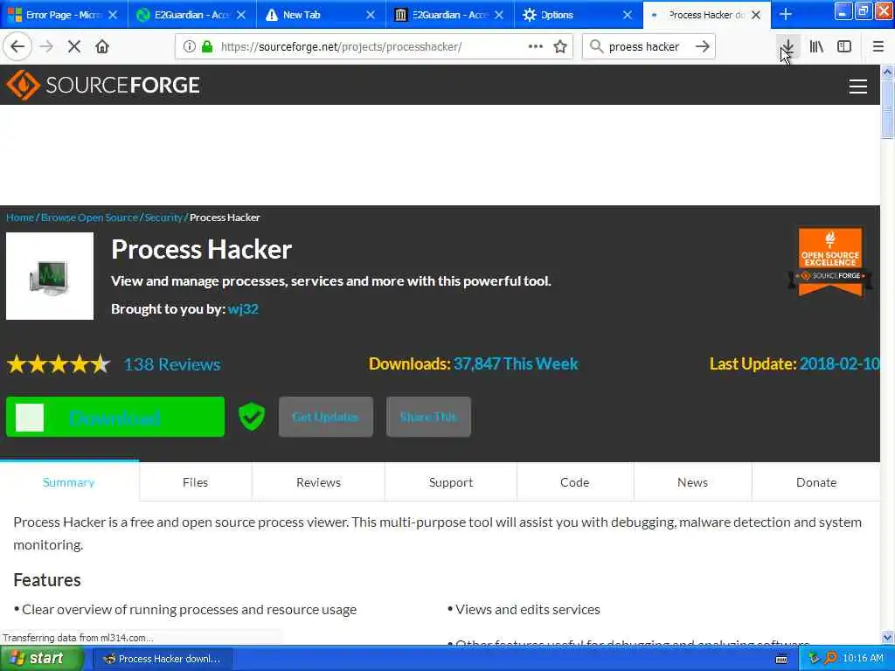Click the scrollbar down arrow
Image resolution: width=895 pixels, height=671 pixels.
coord(887,637)
